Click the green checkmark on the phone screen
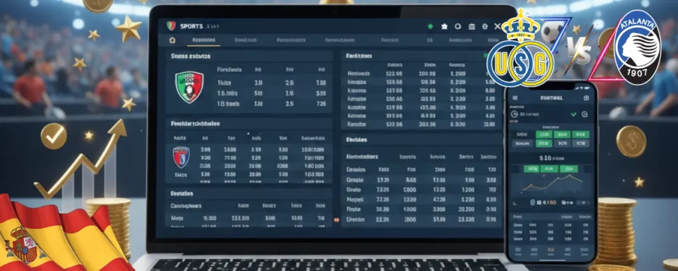678x271 pixels. (x=574, y=114)
